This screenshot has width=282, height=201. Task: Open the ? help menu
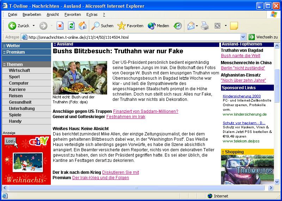point(104,14)
